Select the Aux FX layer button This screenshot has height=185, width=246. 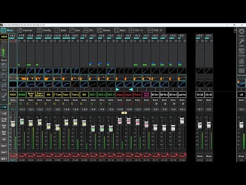(x=4, y=126)
